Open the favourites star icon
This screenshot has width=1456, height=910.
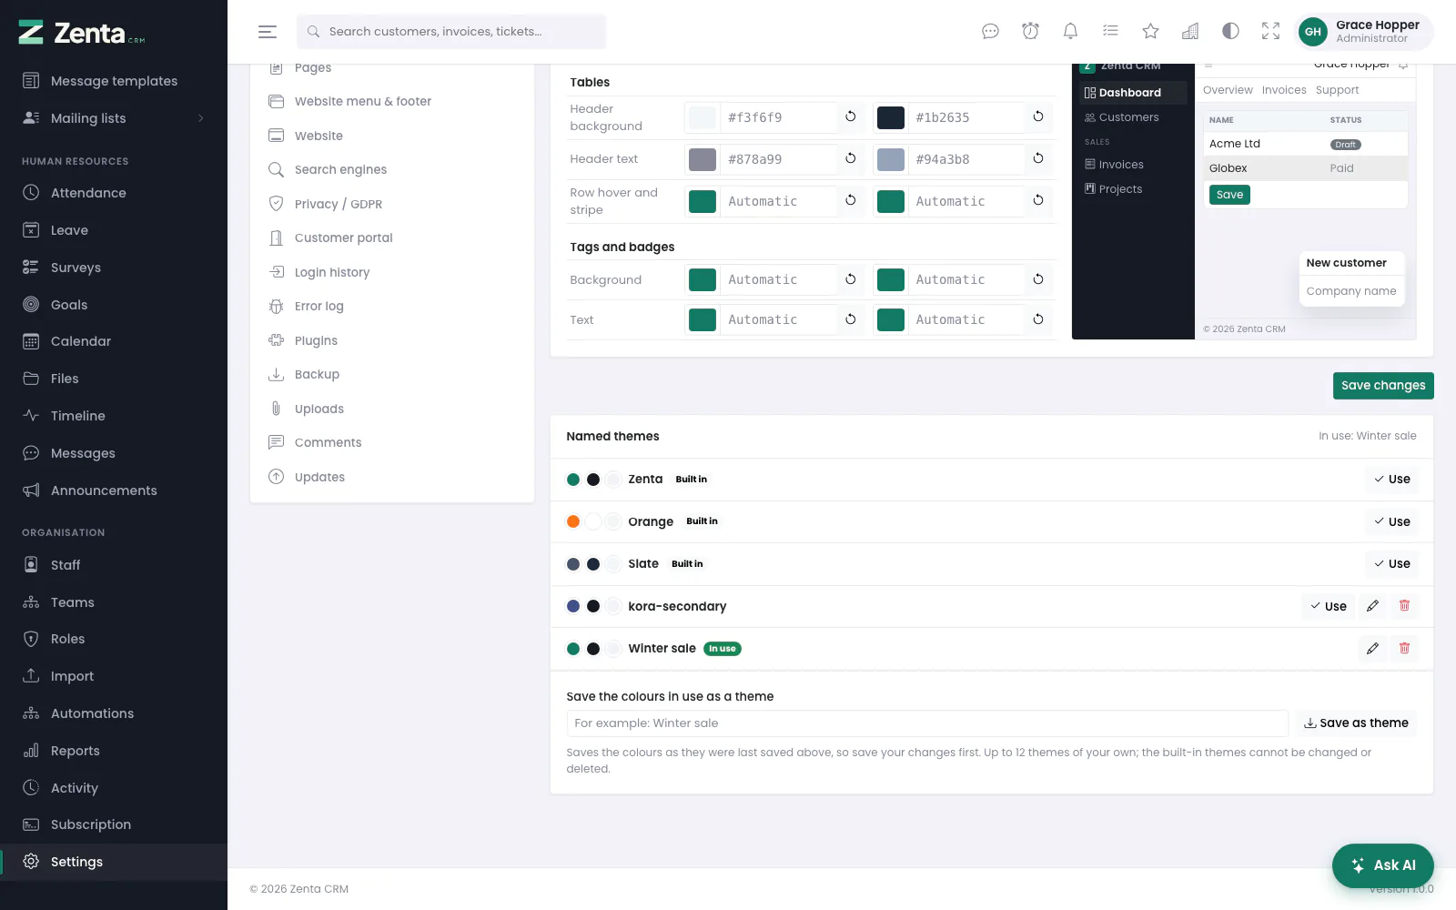pyautogui.click(x=1150, y=32)
